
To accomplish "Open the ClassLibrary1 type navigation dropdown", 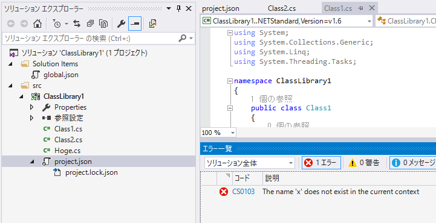I will coord(406,21).
